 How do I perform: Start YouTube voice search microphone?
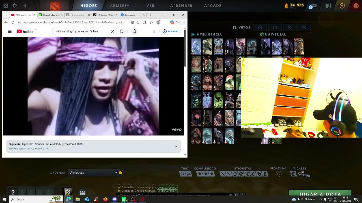pyautogui.click(x=135, y=31)
